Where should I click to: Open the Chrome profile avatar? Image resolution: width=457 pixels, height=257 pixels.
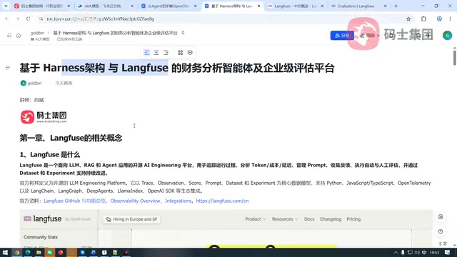(x=439, y=19)
